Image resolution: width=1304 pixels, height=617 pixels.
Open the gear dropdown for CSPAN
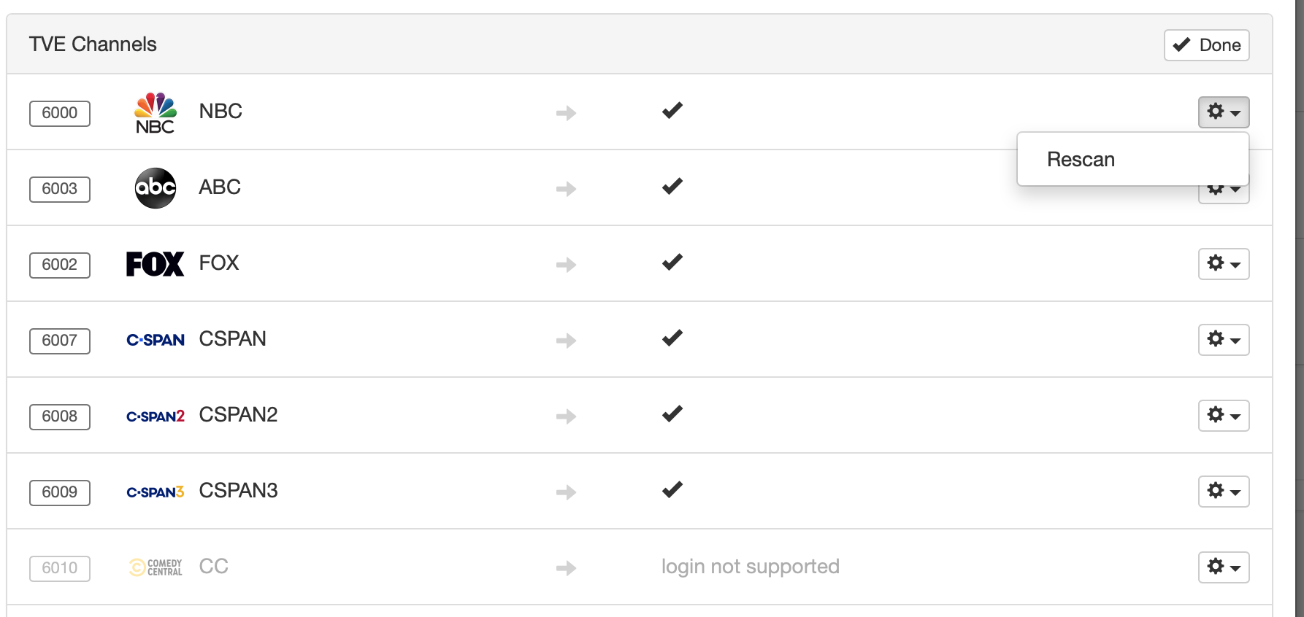pos(1224,340)
